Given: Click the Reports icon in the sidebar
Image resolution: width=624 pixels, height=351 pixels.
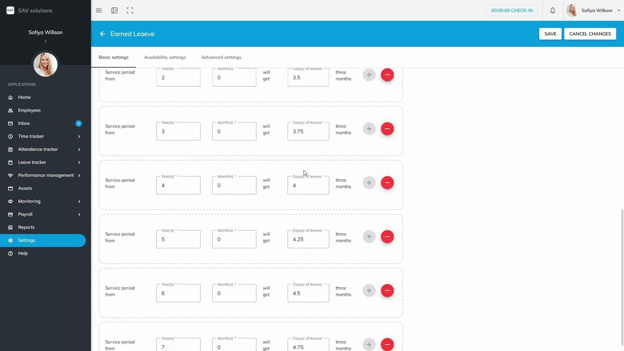Looking at the screenshot, I should pyautogui.click(x=10, y=227).
